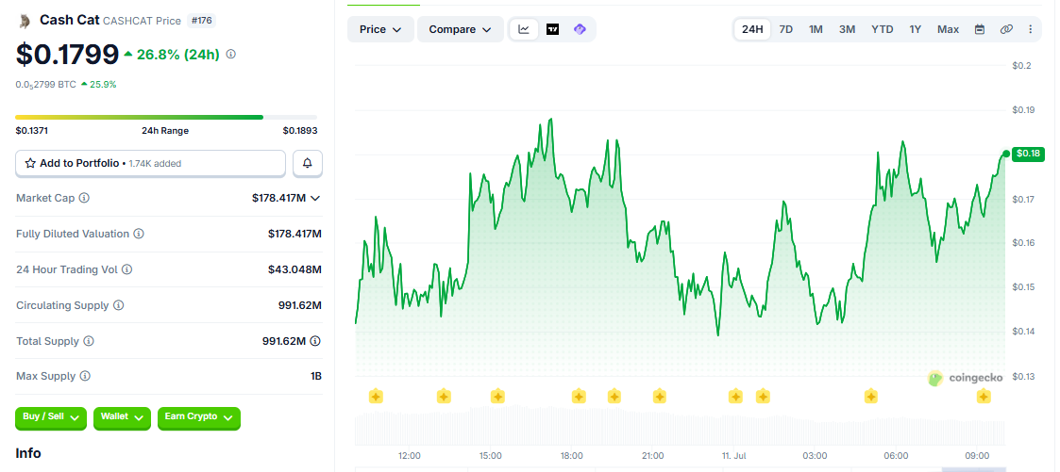Click the info icon right of 991.62M Total Supply
Viewport: 1060px width, 472px height.
pyautogui.click(x=315, y=341)
